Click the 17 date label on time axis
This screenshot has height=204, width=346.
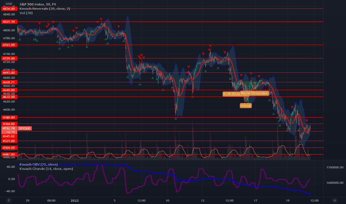pos(255,200)
